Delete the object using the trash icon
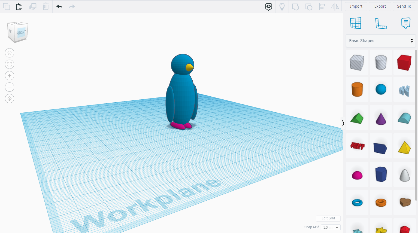The image size is (418, 233). [x=46, y=6]
